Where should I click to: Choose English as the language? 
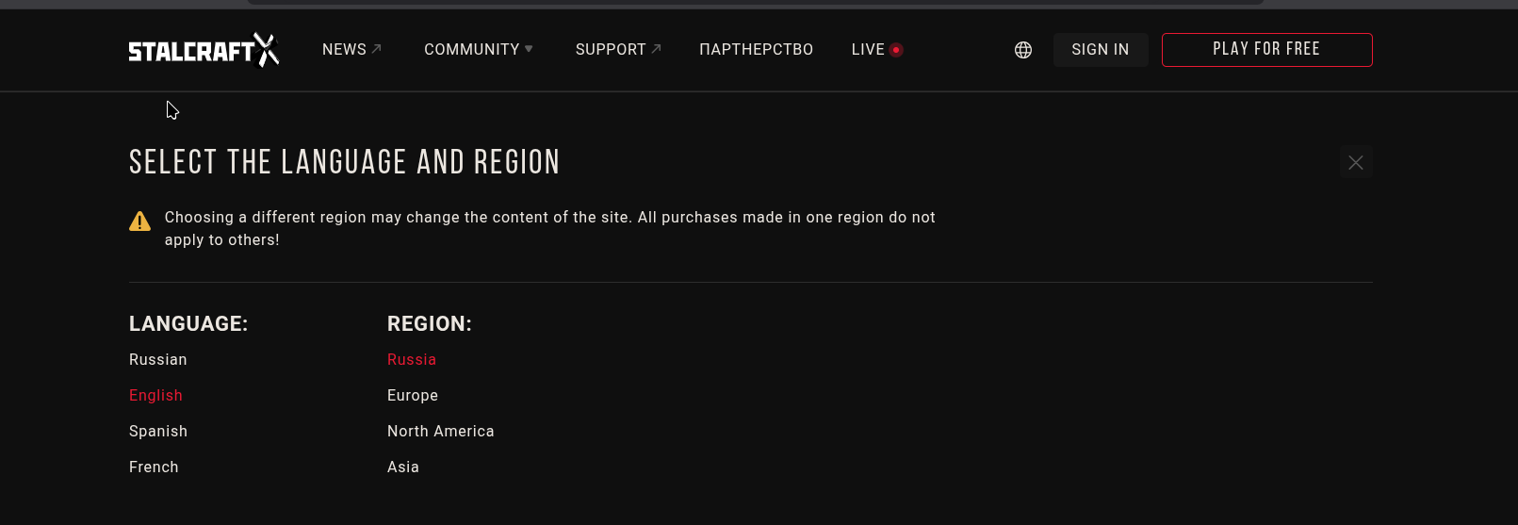coord(155,396)
